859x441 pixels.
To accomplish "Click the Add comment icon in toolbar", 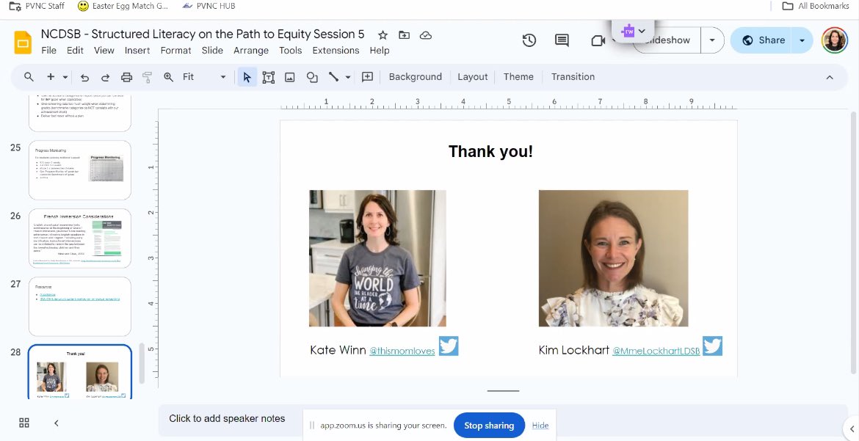I will (368, 77).
